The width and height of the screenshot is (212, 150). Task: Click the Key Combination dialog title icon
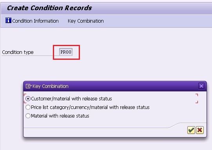[x=29, y=86]
